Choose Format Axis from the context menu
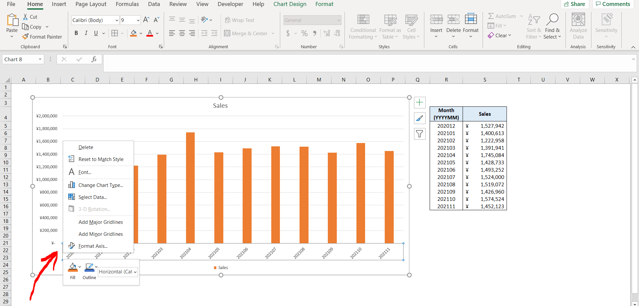 tap(92, 246)
